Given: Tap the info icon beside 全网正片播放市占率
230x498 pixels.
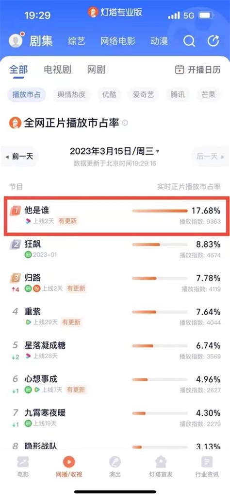Looking at the screenshot, I should point(125,123).
